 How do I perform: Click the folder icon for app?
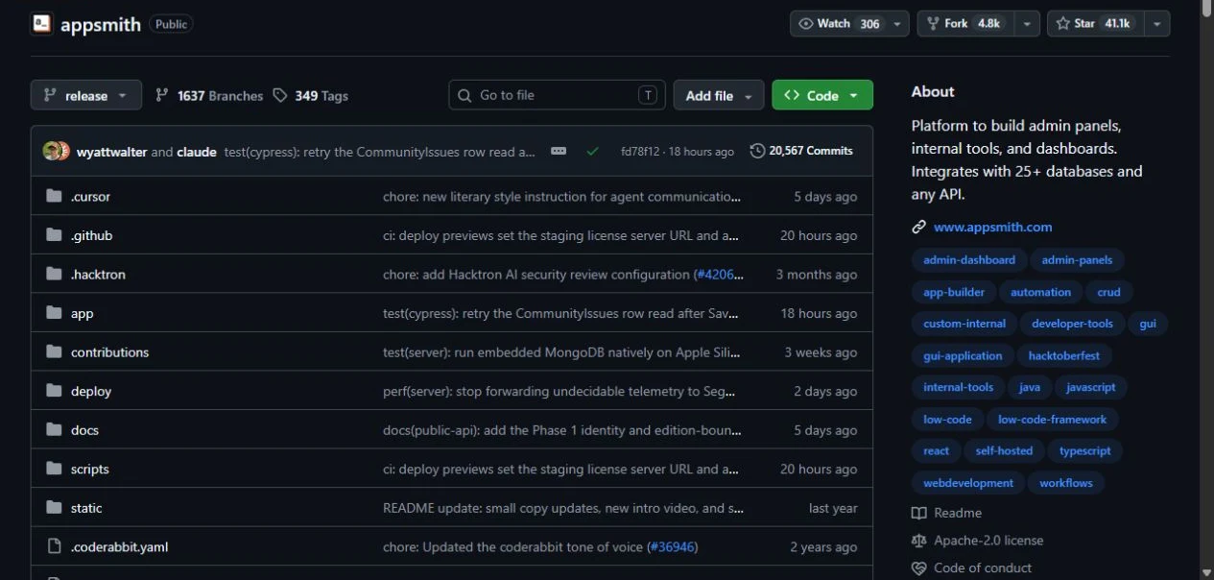(54, 313)
